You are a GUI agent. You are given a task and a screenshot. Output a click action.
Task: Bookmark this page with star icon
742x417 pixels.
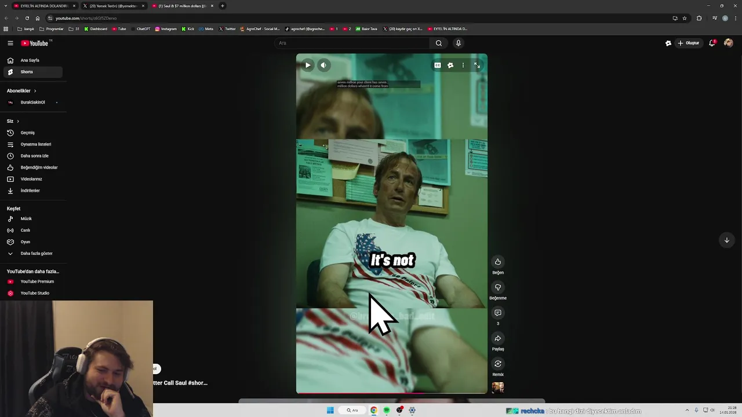click(x=685, y=18)
